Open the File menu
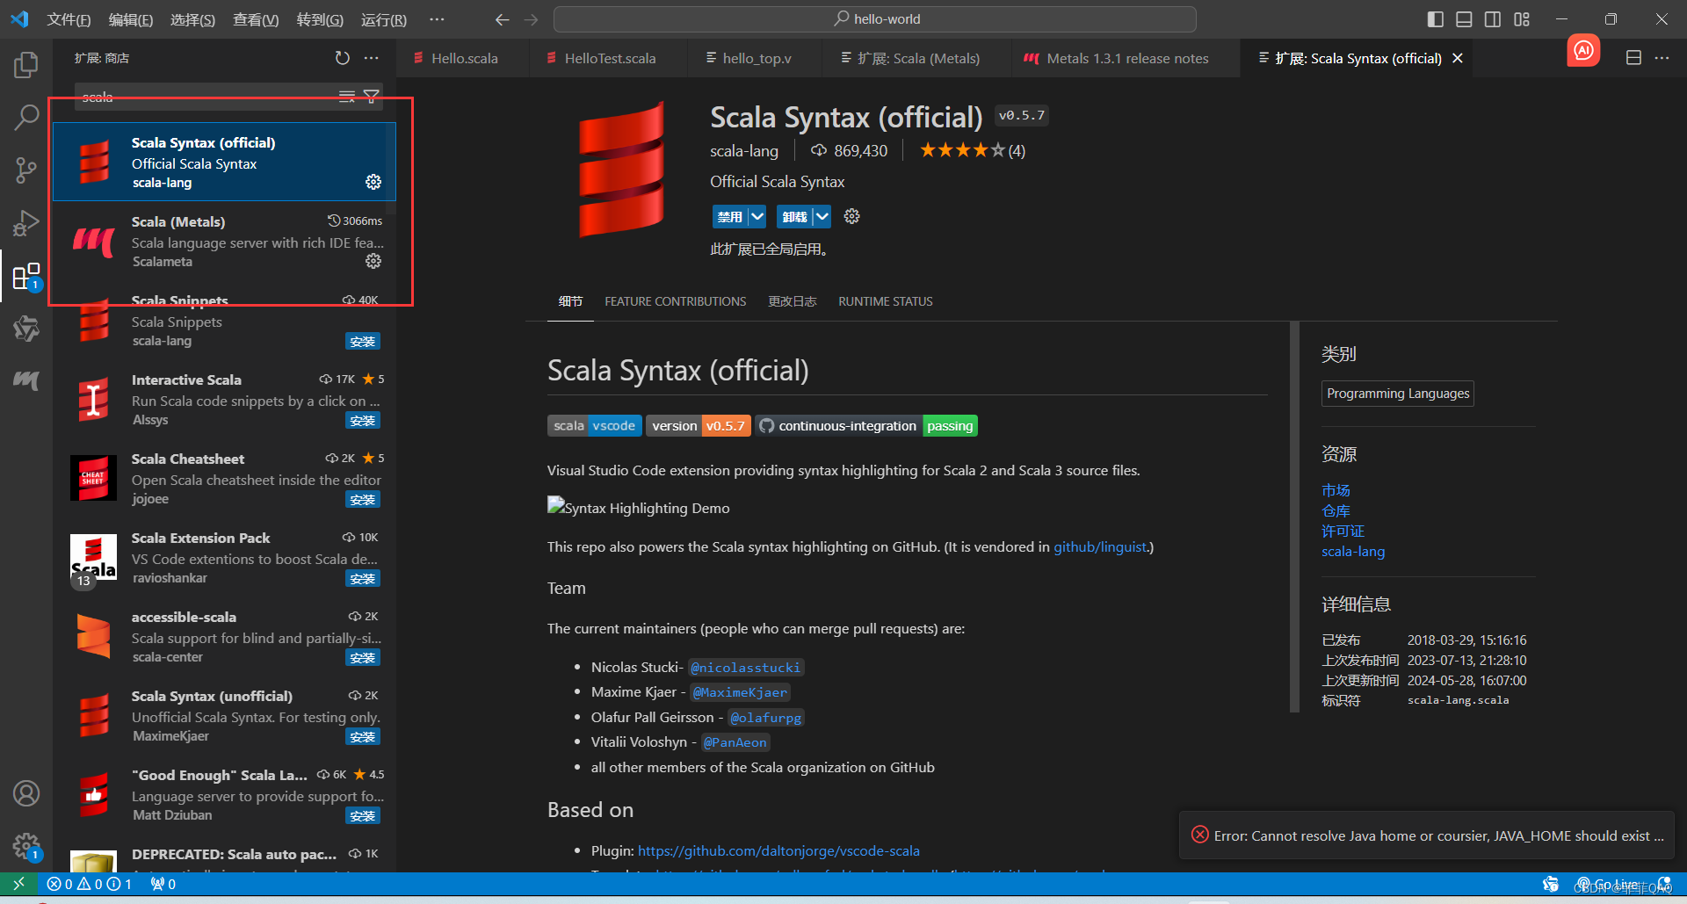The height and width of the screenshot is (904, 1687). [69, 19]
